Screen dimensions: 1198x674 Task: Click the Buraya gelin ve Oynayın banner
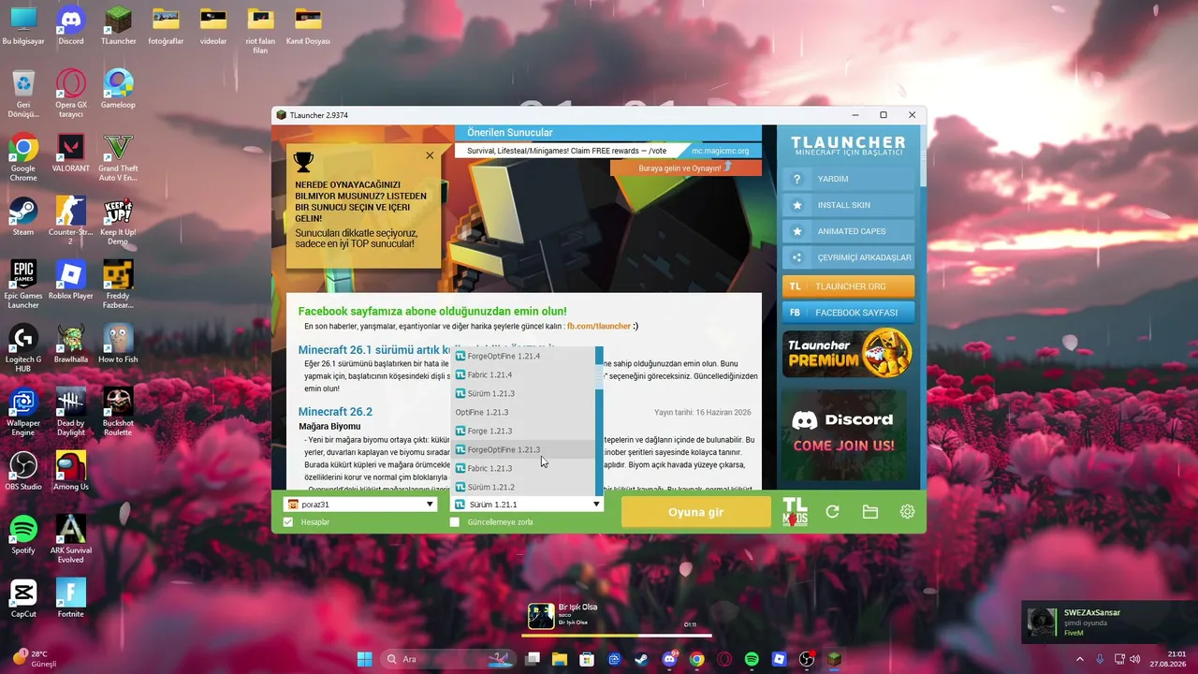(686, 168)
